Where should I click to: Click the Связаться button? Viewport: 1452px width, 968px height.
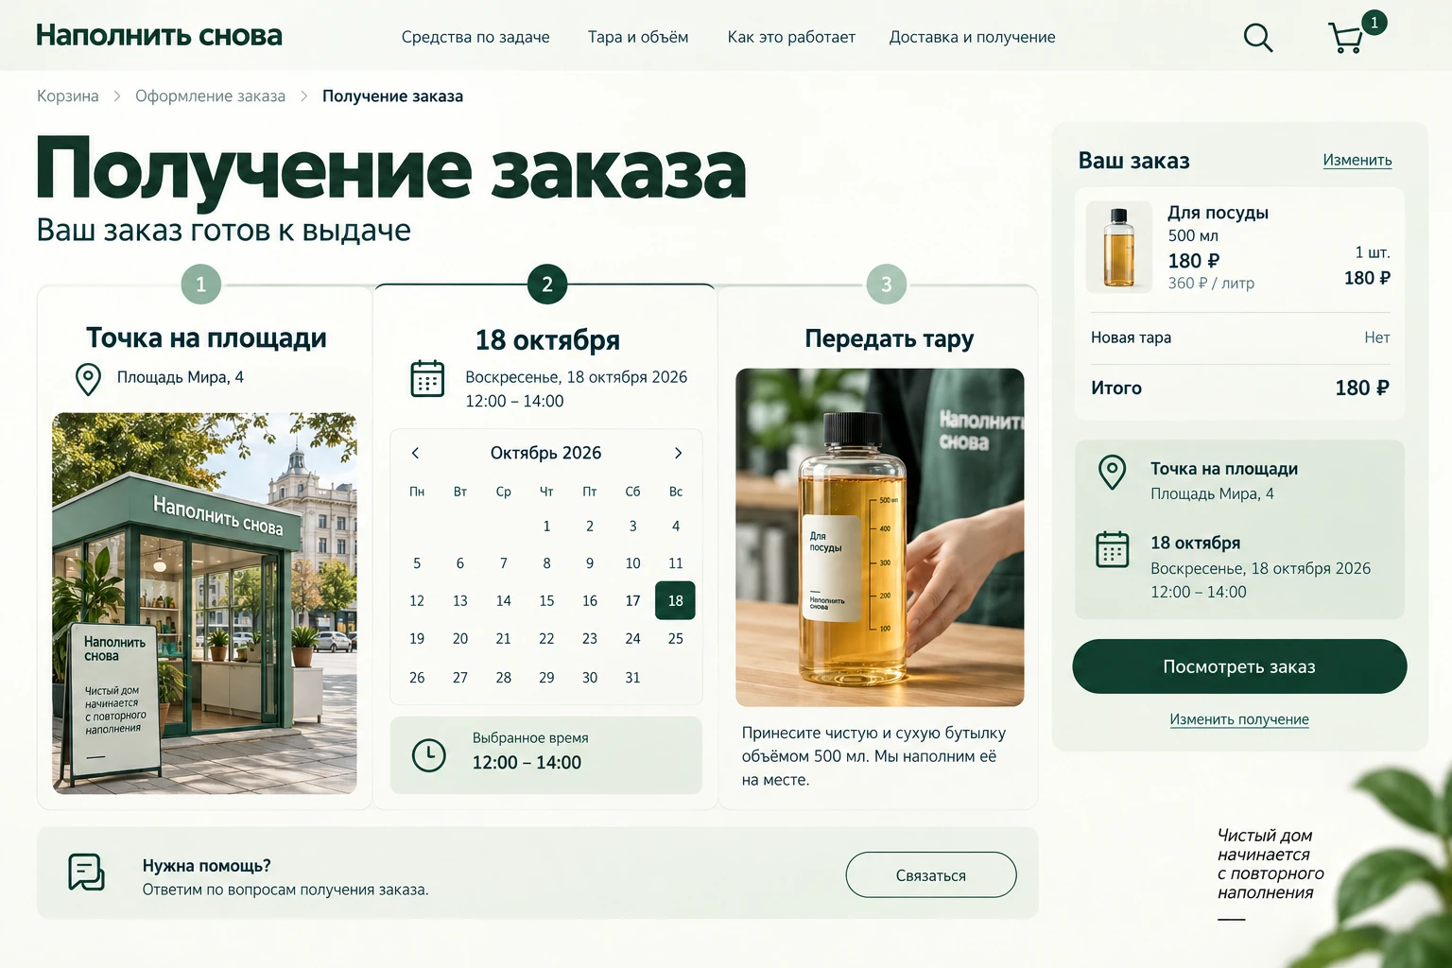(x=931, y=875)
